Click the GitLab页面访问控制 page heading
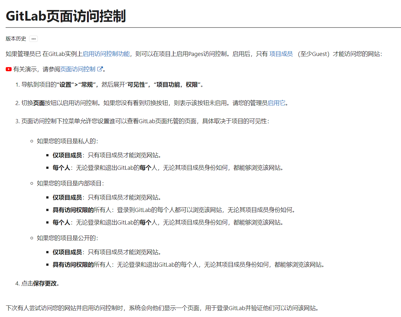 point(66,16)
